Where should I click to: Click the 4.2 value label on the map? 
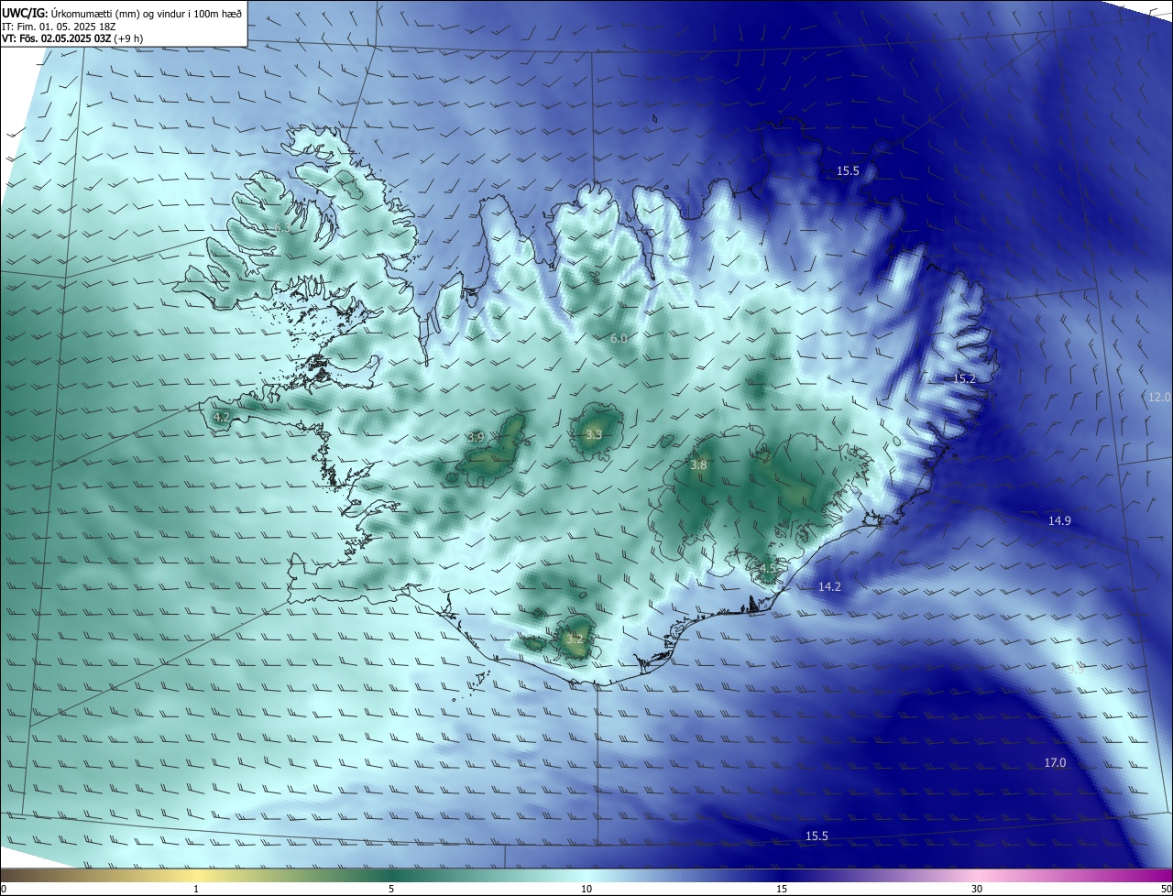point(221,417)
